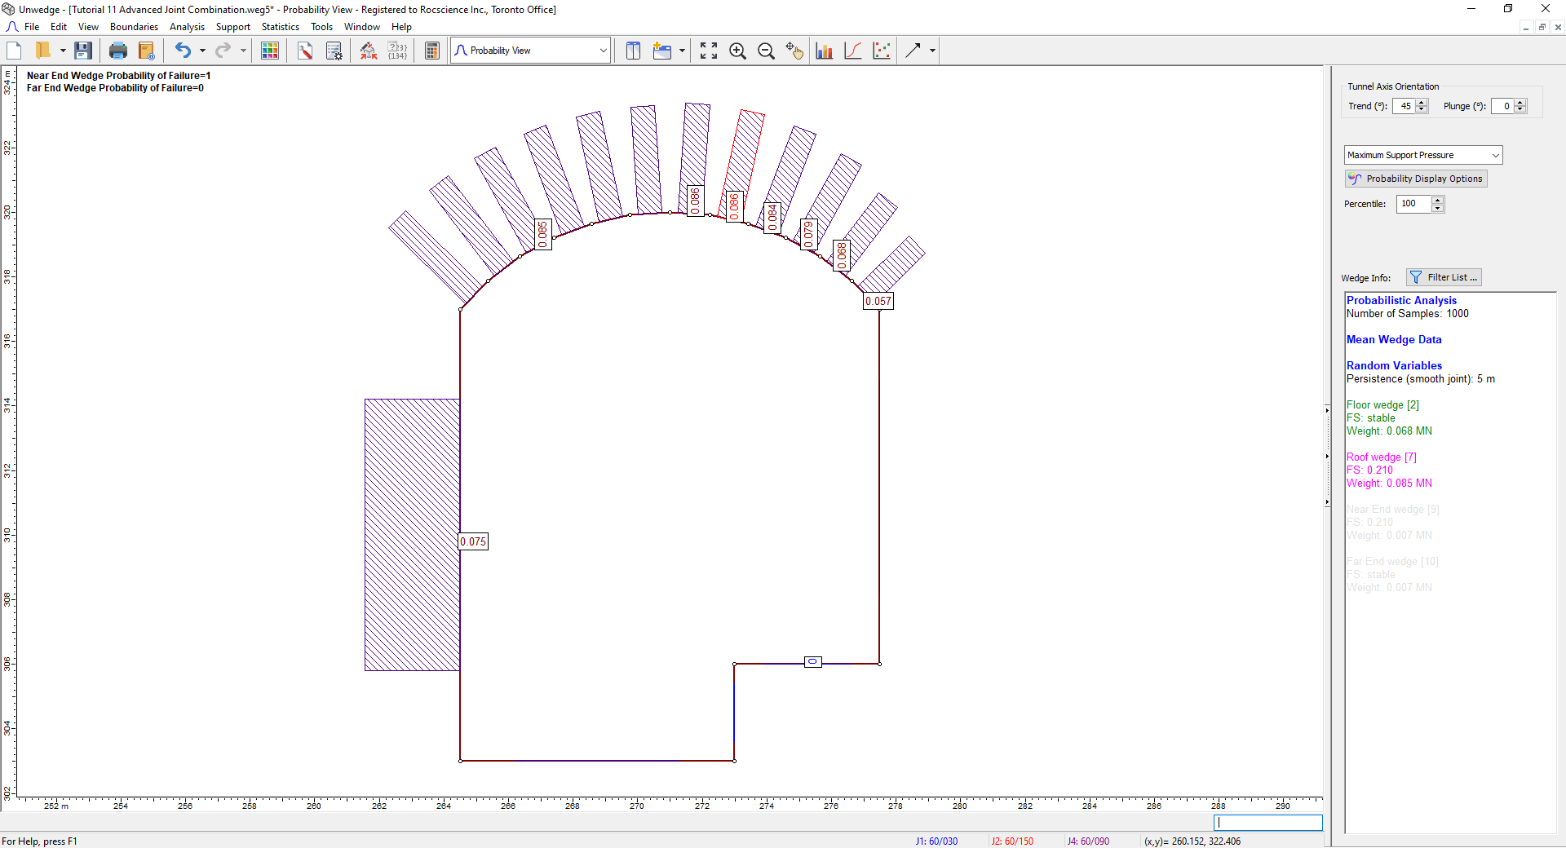Open the Maximum Support Pressure dropdown
Viewport: 1566px width, 848px height.
[1495, 155]
